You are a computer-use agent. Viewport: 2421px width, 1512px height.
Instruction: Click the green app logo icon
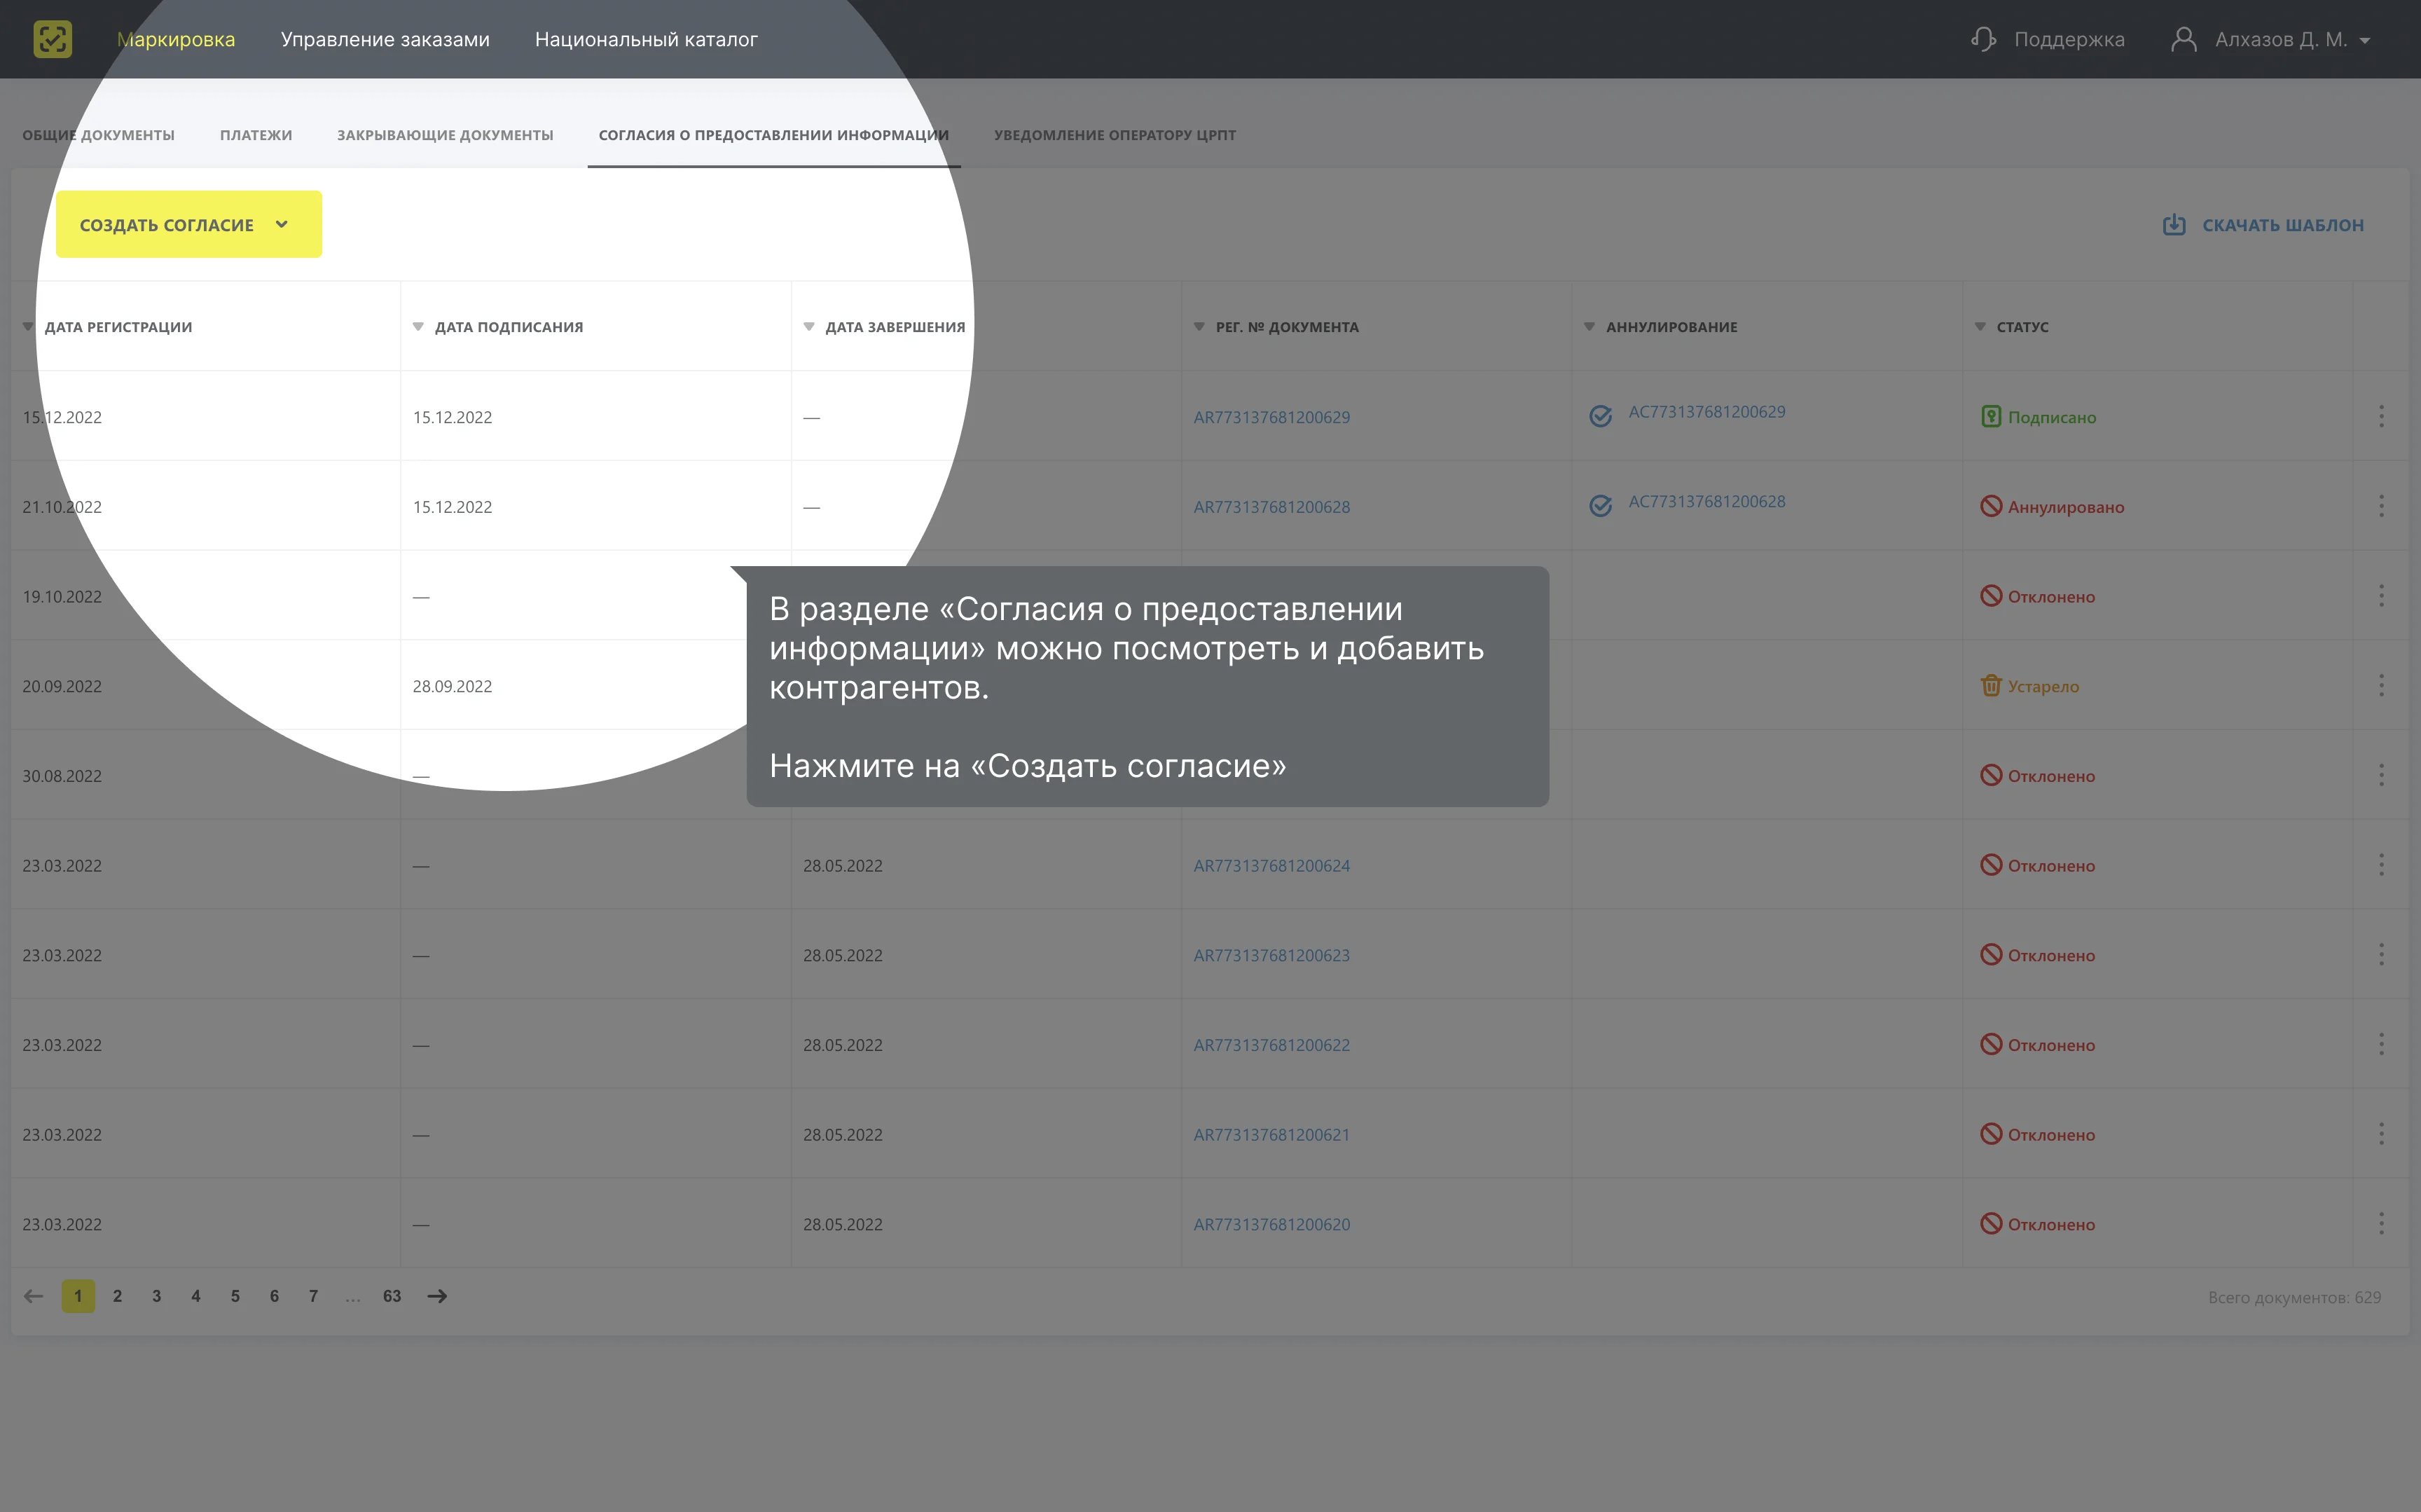click(x=52, y=39)
